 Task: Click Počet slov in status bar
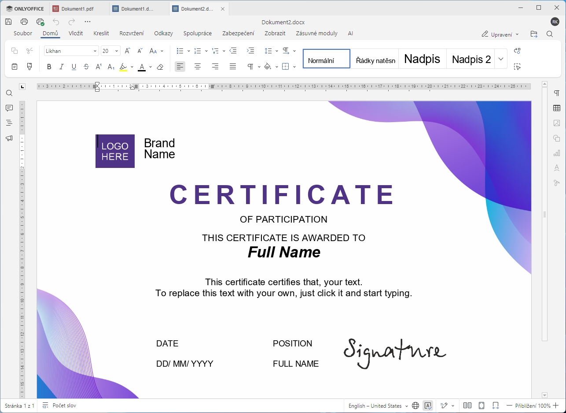(x=64, y=406)
